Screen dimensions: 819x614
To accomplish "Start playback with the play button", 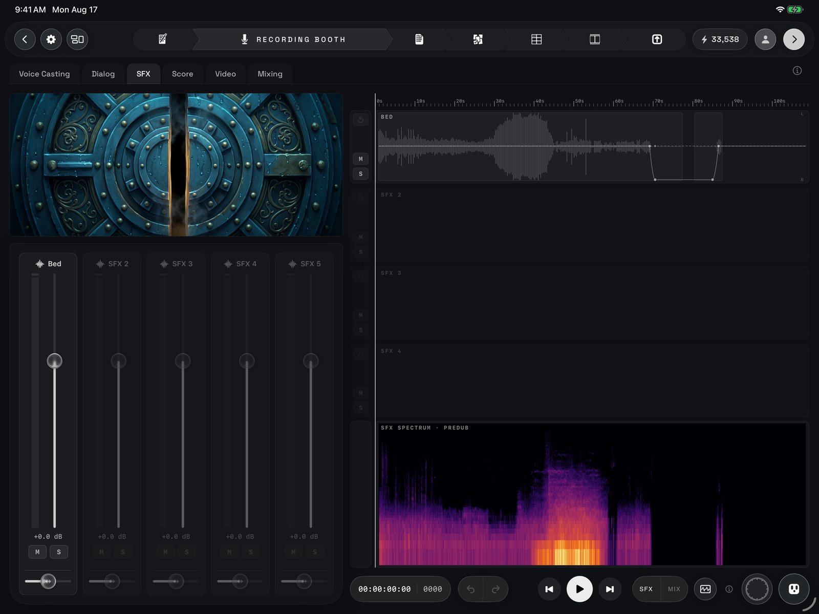I will (x=579, y=589).
